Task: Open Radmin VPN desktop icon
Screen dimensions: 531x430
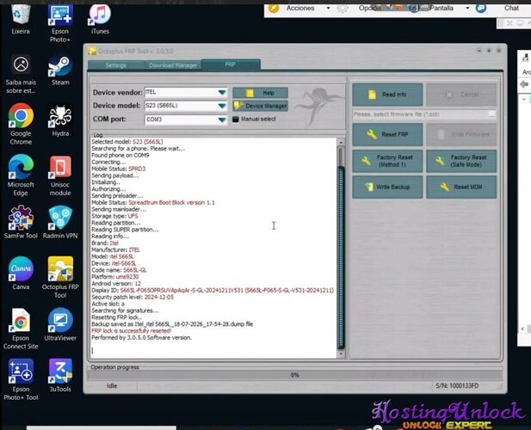Action: (60, 222)
